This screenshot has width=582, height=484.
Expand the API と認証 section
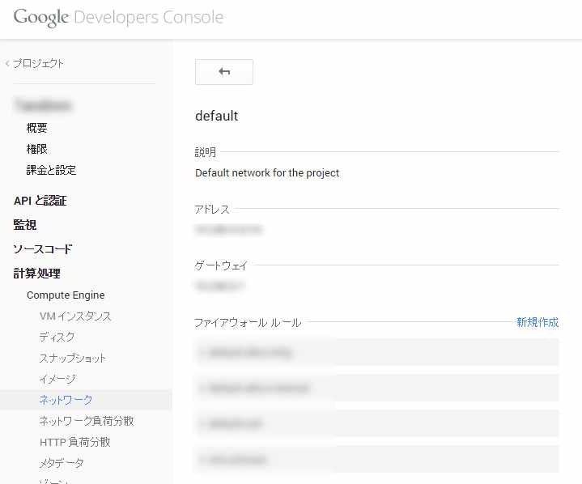pyautogui.click(x=40, y=201)
